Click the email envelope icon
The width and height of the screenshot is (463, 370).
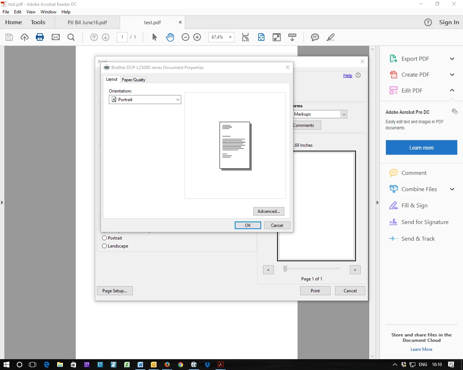point(56,37)
